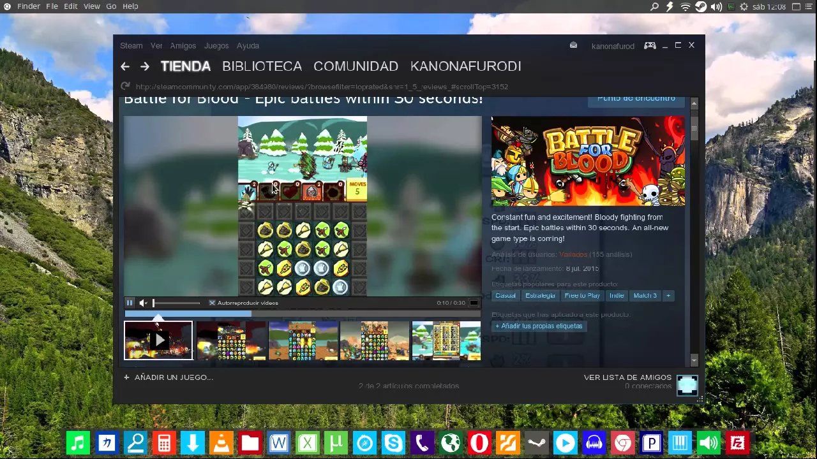817x459 pixels.
Task: Click the Indie tag
Action: coord(617,295)
